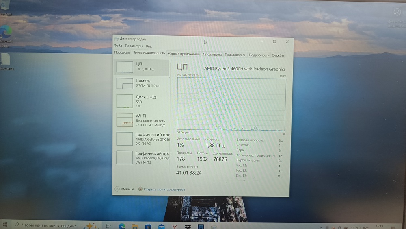Click the Базовая скорость label
406x229 pixels.
250,140
